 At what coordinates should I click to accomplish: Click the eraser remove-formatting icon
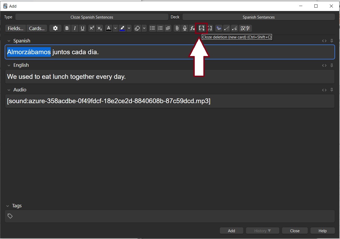(137, 28)
